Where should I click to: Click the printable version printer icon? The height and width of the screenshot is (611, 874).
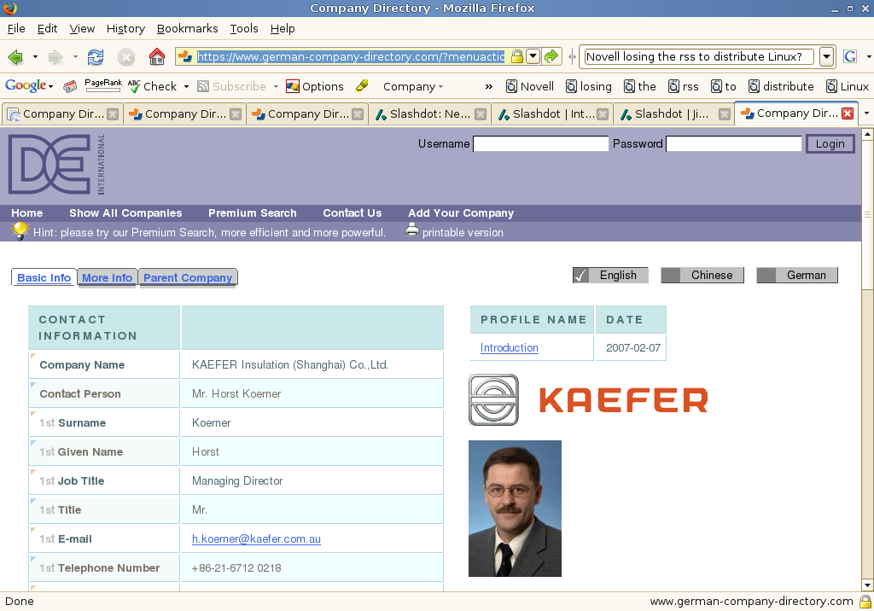click(x=412, y=230)
